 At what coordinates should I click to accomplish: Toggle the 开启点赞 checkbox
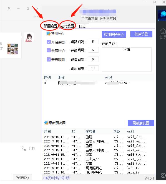49,42
